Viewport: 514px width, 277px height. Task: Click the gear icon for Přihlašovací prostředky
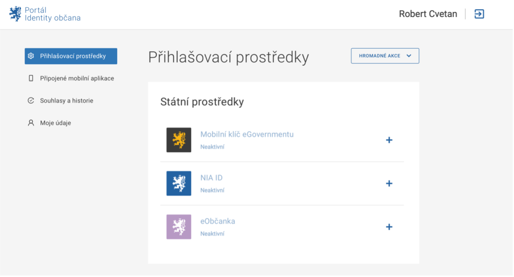[31, 56]
